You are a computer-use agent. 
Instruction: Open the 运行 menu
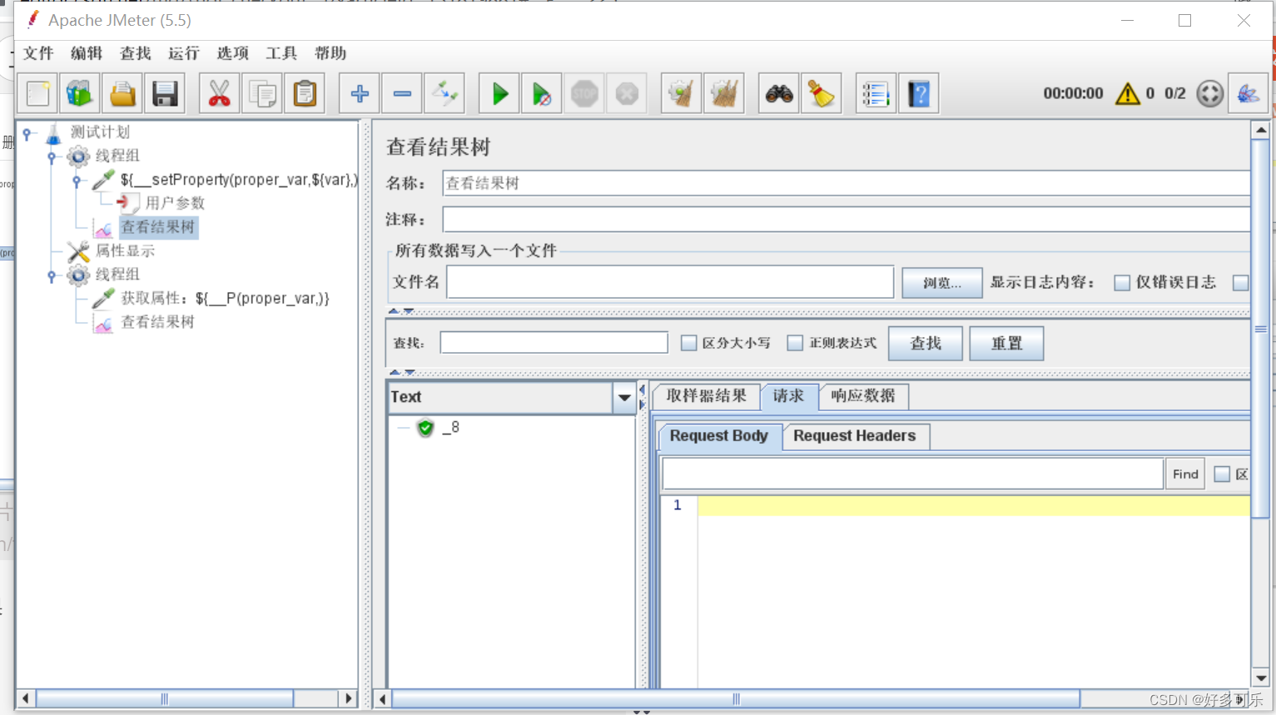(184, 53)
